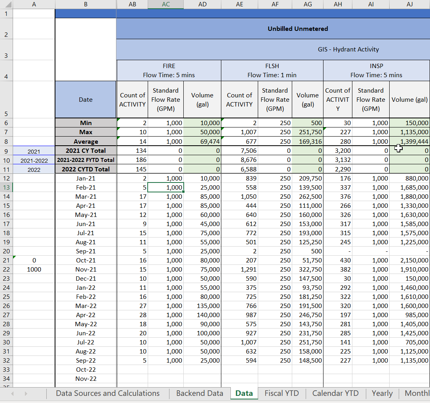Click INSP volume 1,135,000 in Max row
430x403 pixels.
tap(410, 132)
